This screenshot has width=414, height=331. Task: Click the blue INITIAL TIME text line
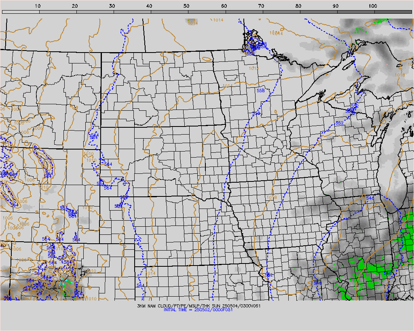click(198, 310)
